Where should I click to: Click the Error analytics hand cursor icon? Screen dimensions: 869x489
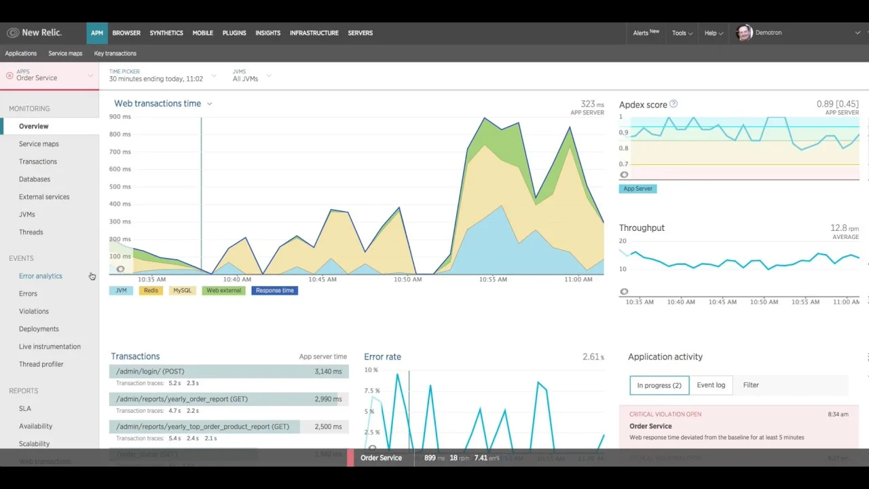click(x=92, y=276)
